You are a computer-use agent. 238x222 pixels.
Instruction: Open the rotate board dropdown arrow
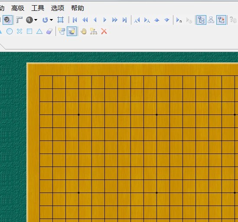[51, 20]
